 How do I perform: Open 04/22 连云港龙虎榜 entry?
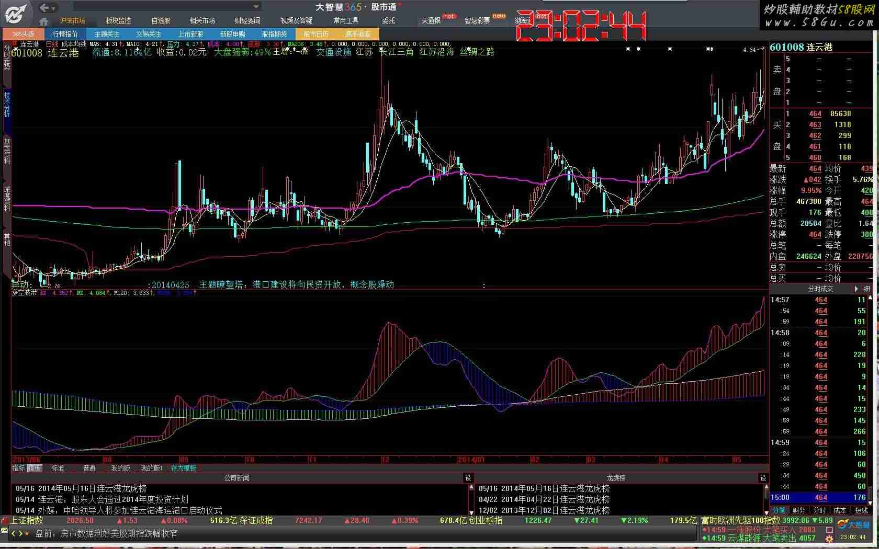coord(544,499)
